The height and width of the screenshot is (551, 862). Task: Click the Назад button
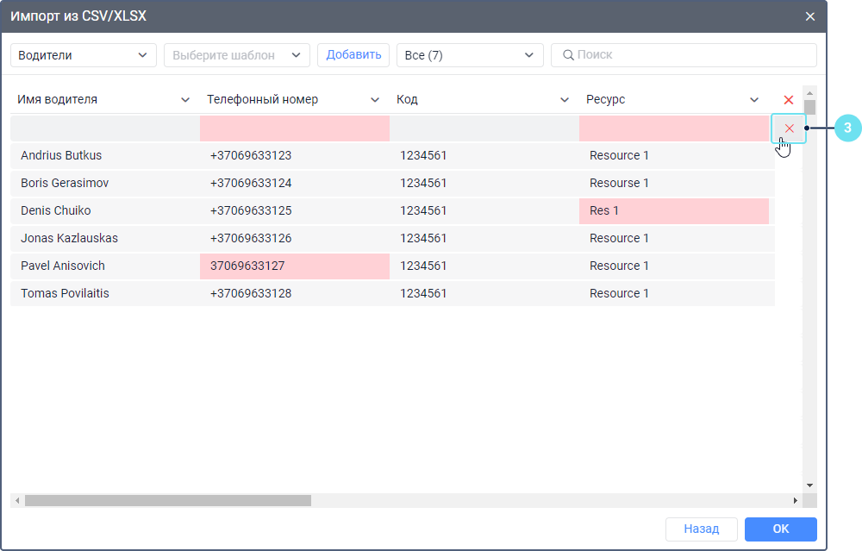point(701,529)
